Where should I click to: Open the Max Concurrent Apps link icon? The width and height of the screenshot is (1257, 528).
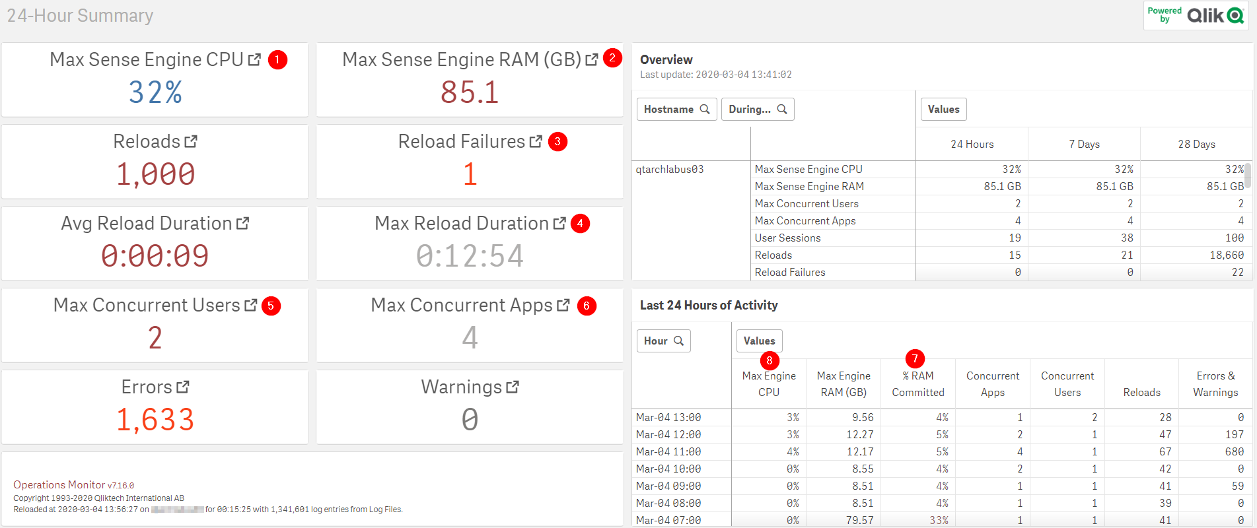coord(563,306)
